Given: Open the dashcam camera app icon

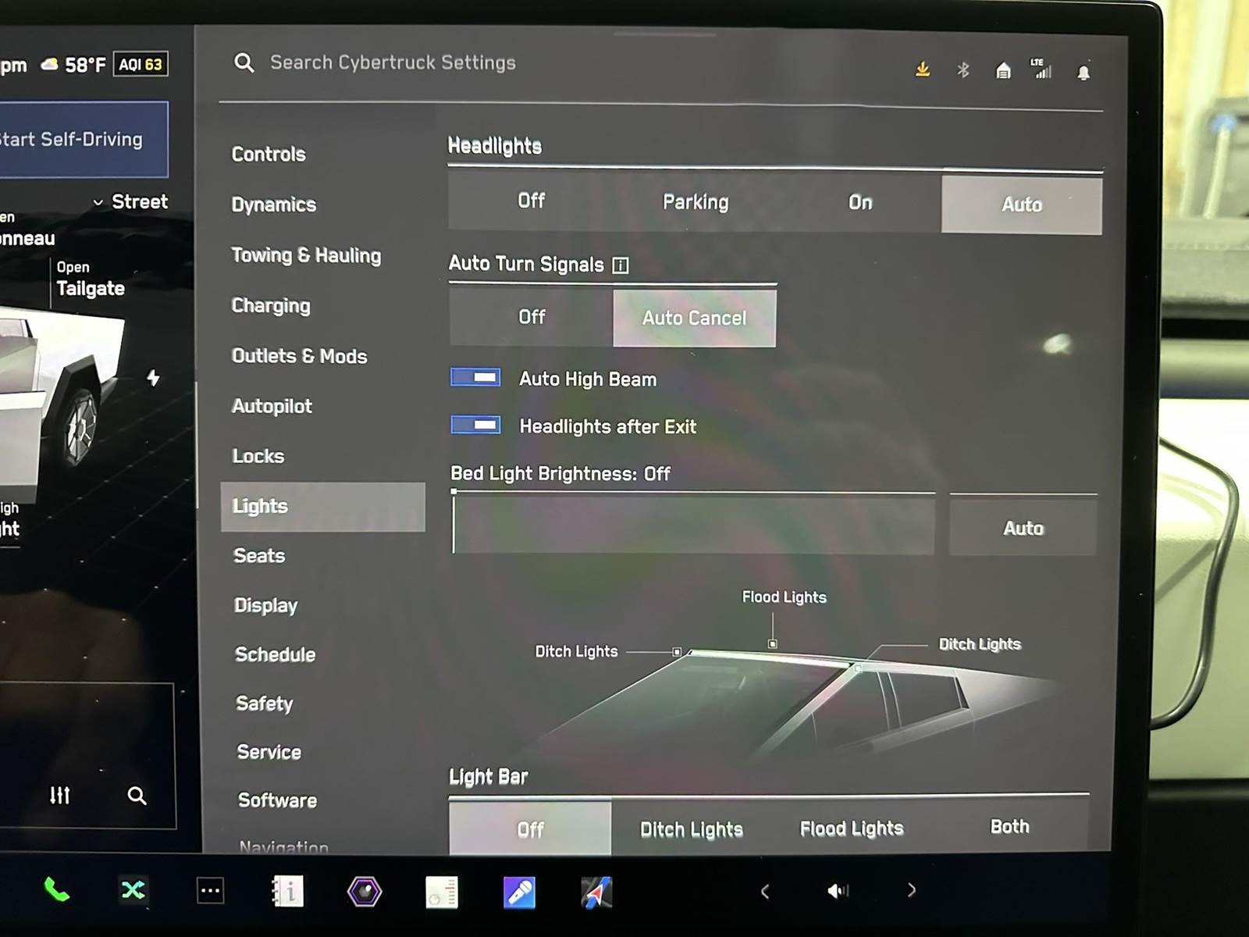Looking at the screenshot, I should pos(365,892).
